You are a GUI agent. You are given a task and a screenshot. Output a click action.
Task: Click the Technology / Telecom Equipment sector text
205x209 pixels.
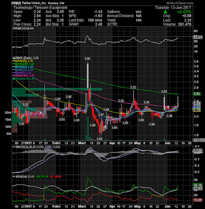40,8
